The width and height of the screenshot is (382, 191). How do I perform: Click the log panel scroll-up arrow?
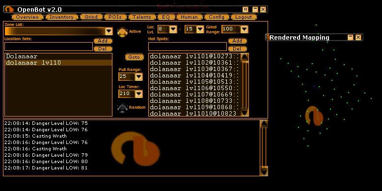click(264, 123)
